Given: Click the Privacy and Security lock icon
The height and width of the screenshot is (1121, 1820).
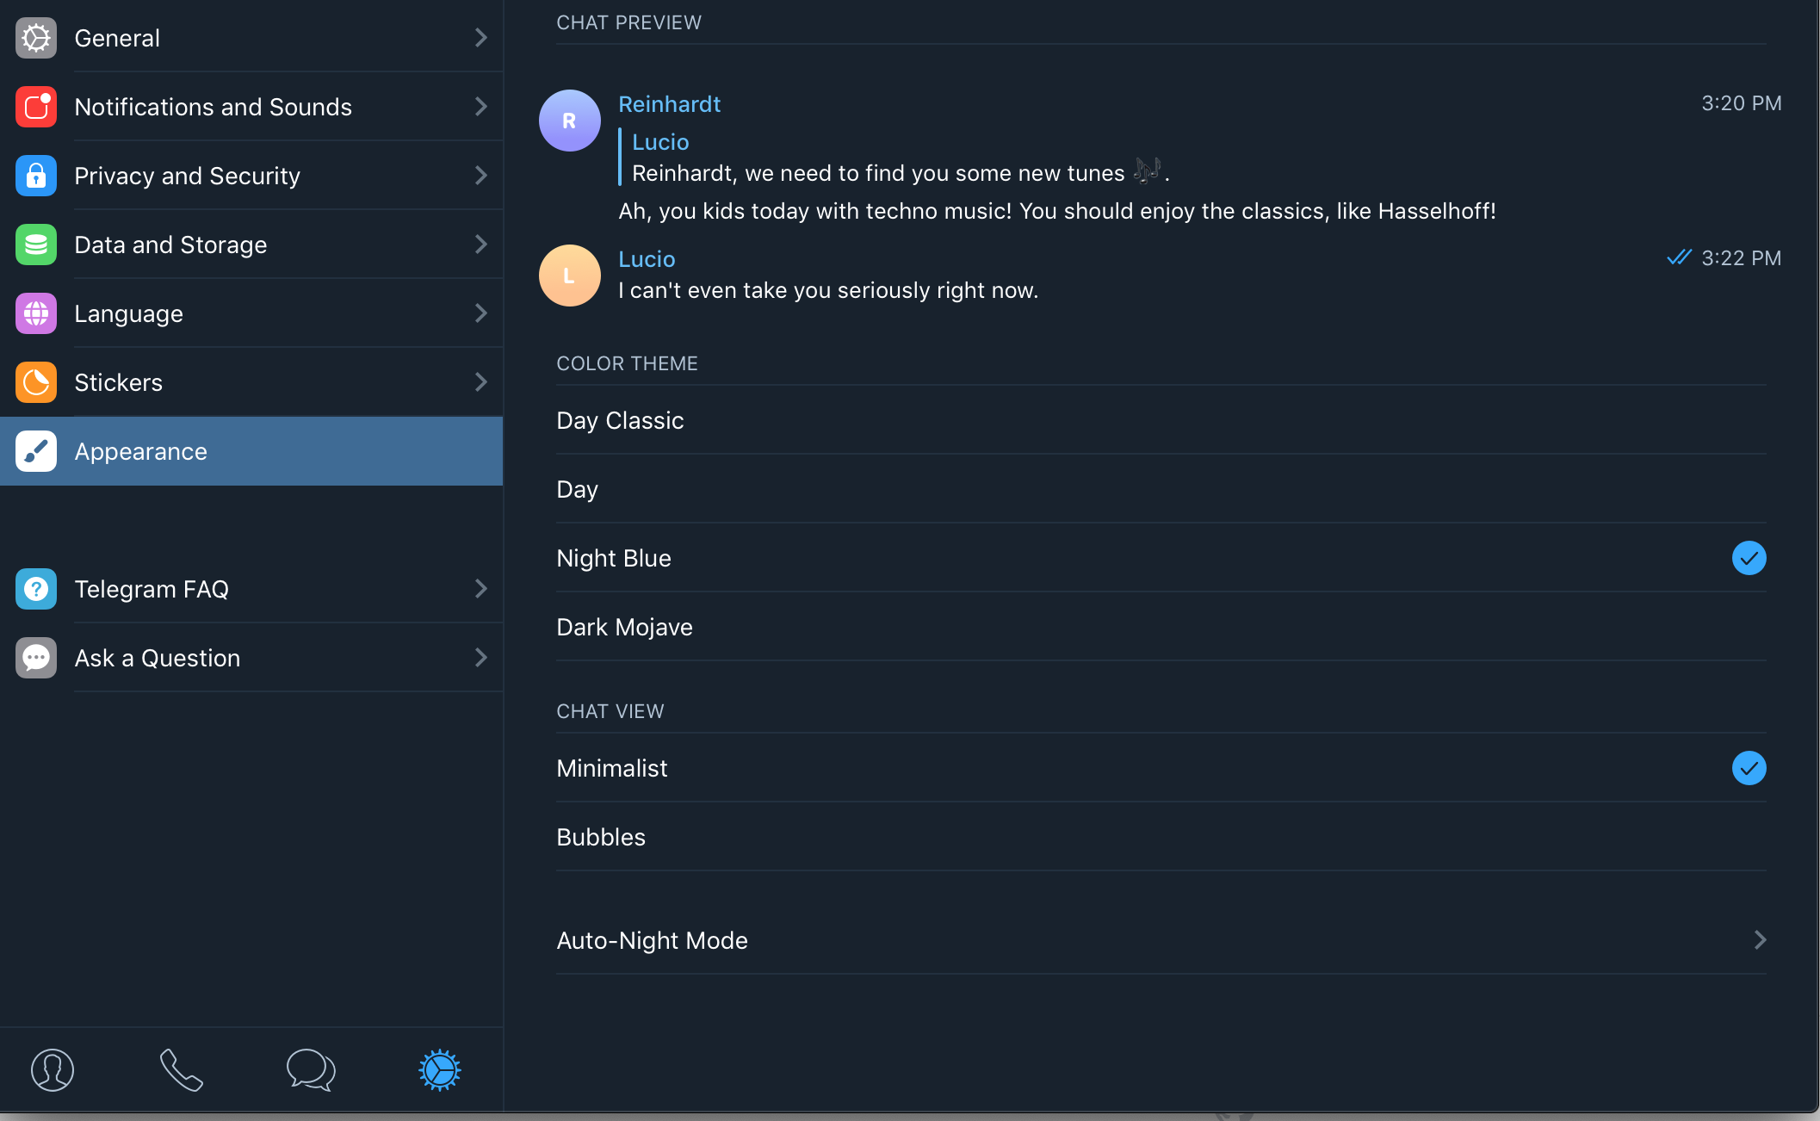Looking at the screenshot, I should pyautogui.click(x=36, y=176).
